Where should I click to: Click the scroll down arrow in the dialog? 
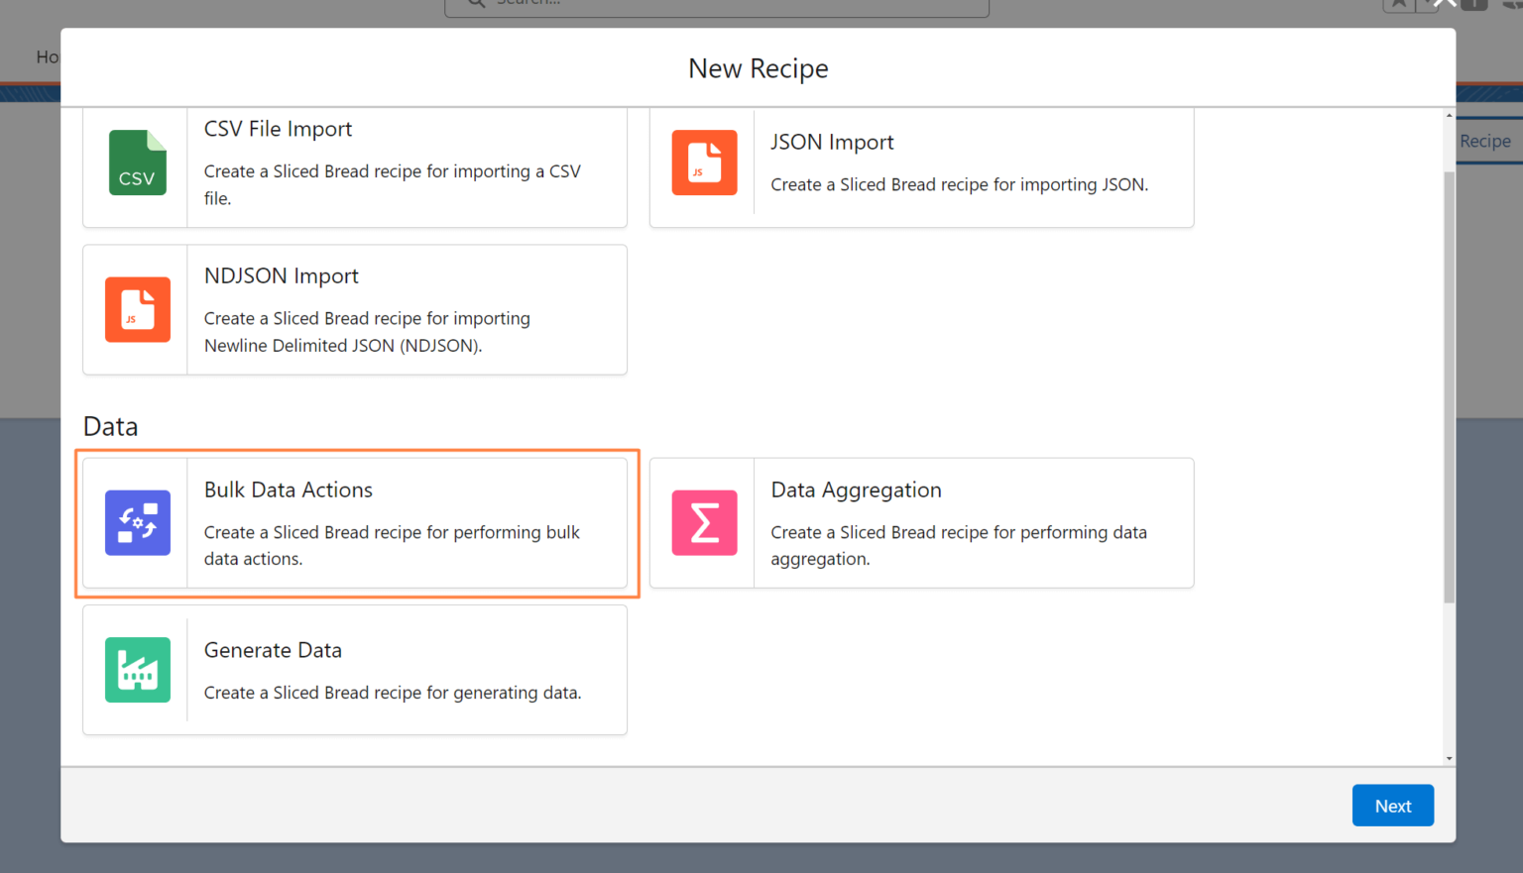1449,758
